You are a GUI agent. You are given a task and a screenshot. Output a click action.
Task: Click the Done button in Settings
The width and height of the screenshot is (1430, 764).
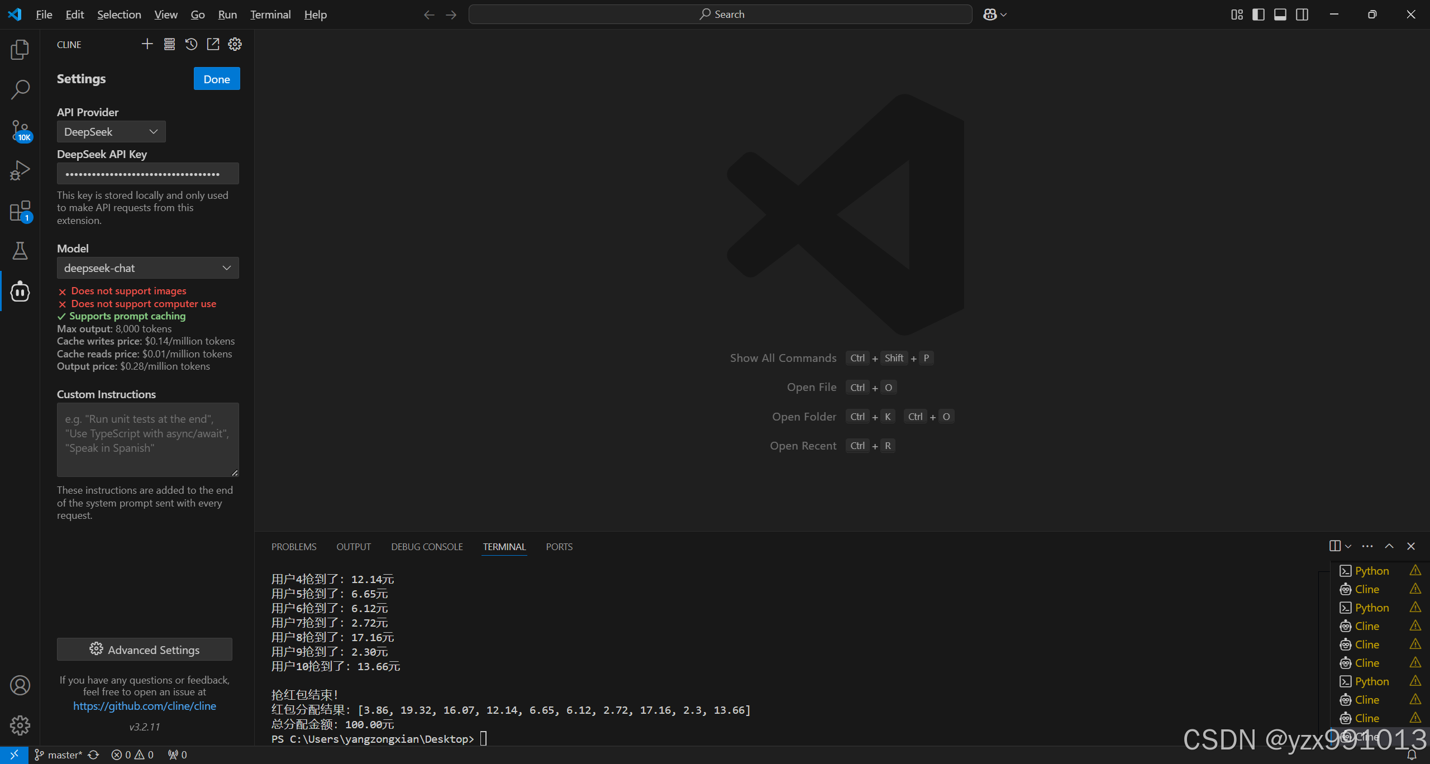point(216,79)
